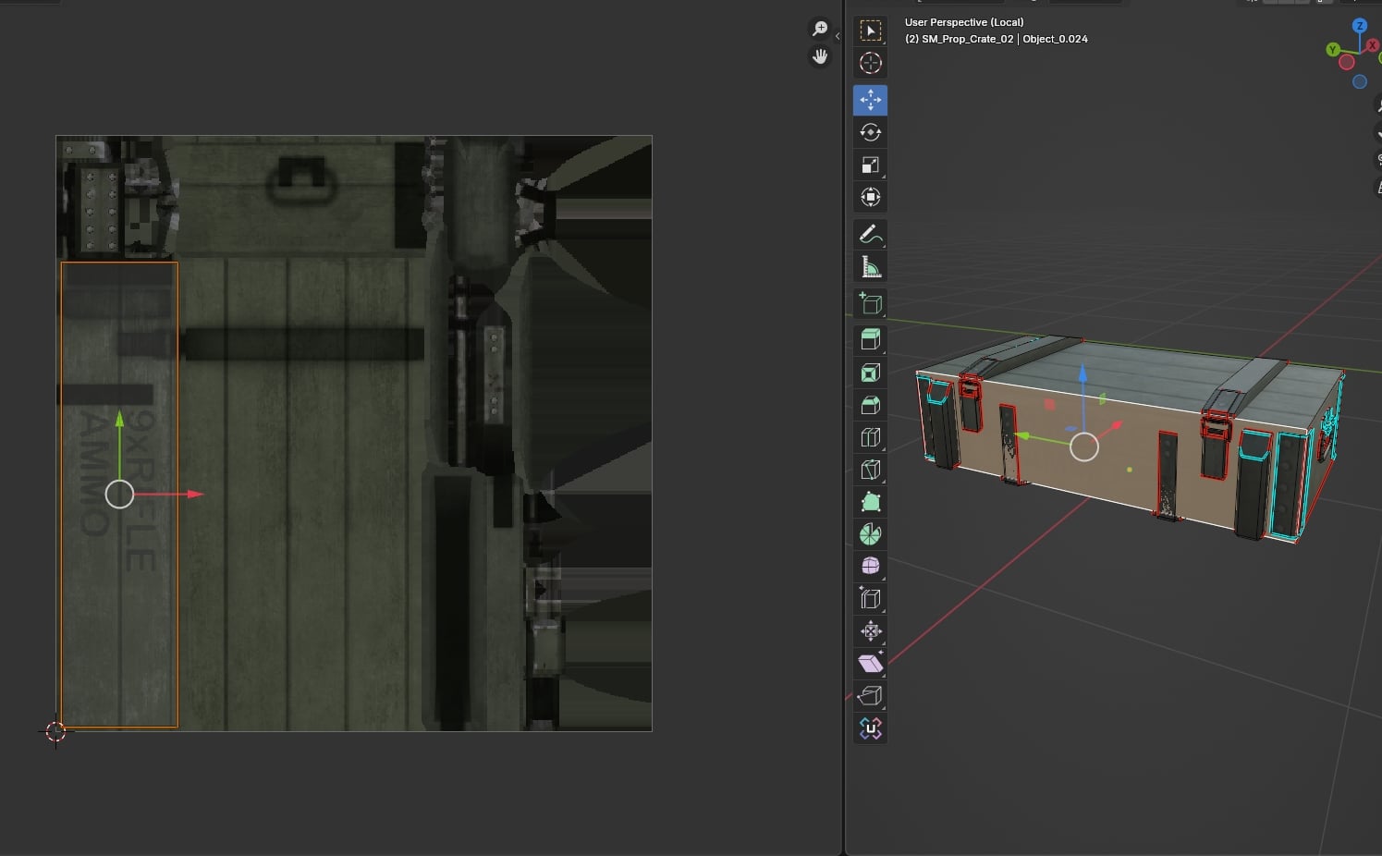Select the Select Box tool
The width and height of the screenshot is (1382, 856).
[x=870, y=31]
